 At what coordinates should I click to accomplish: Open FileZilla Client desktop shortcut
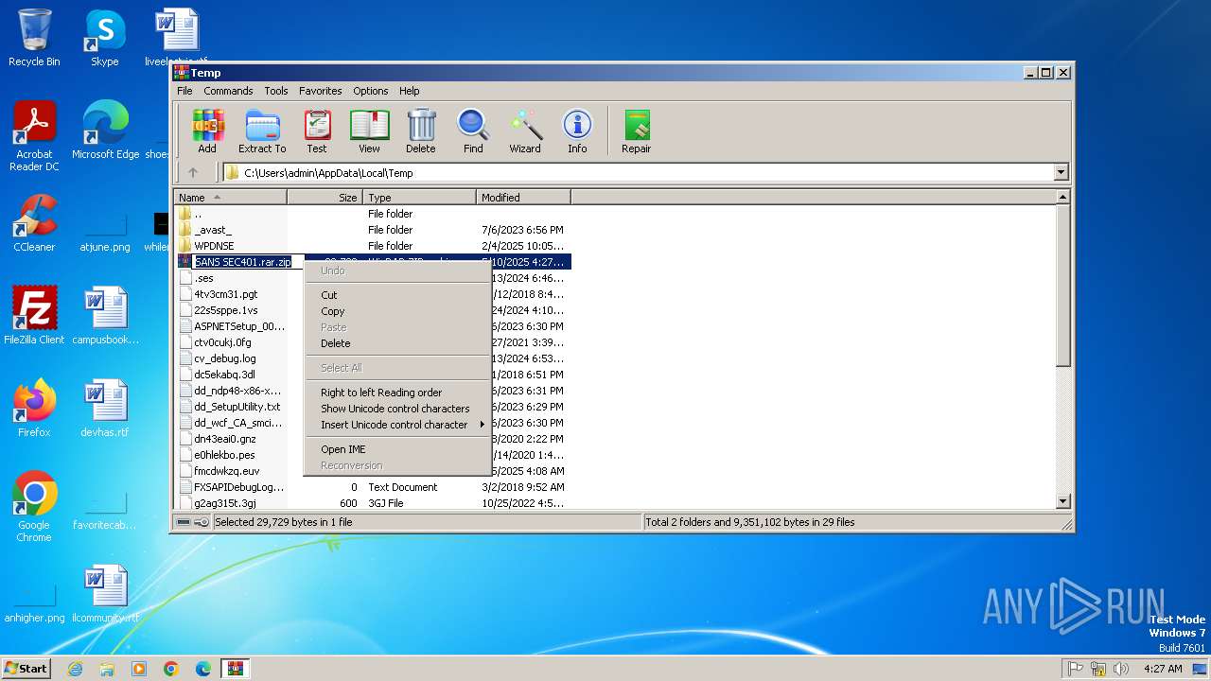(x=34, y=316)
